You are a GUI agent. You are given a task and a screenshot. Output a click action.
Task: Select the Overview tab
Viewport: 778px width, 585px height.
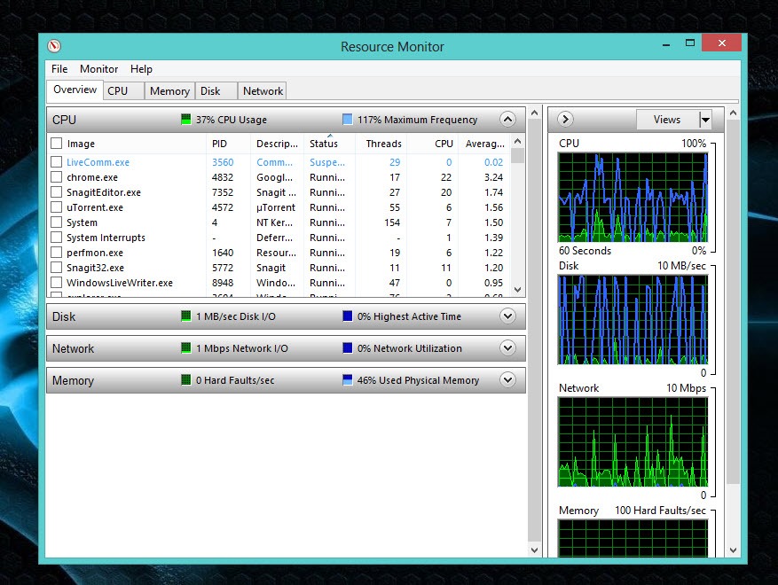click(75, 90)
